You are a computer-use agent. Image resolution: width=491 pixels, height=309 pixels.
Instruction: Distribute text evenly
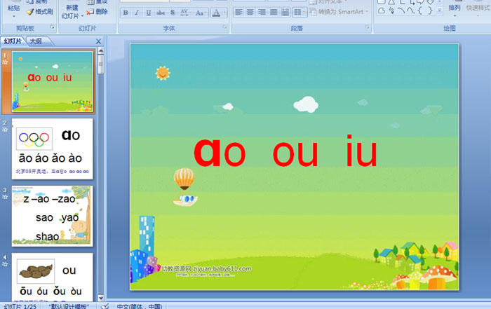click(x=285, y=12)
